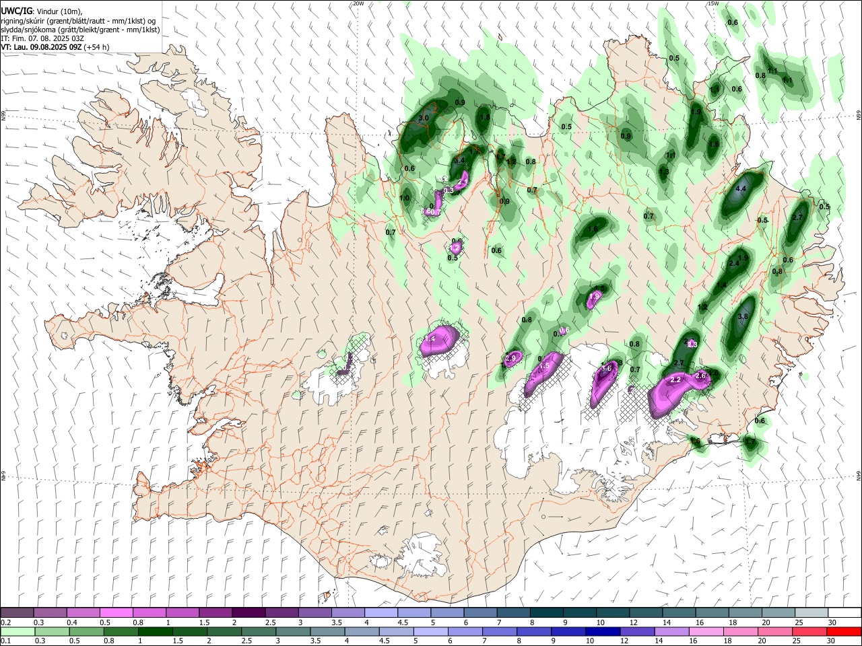Click the 2.4 precipitation value on the map
Screen dimensions: 862x646
click(x=734, y=263)
